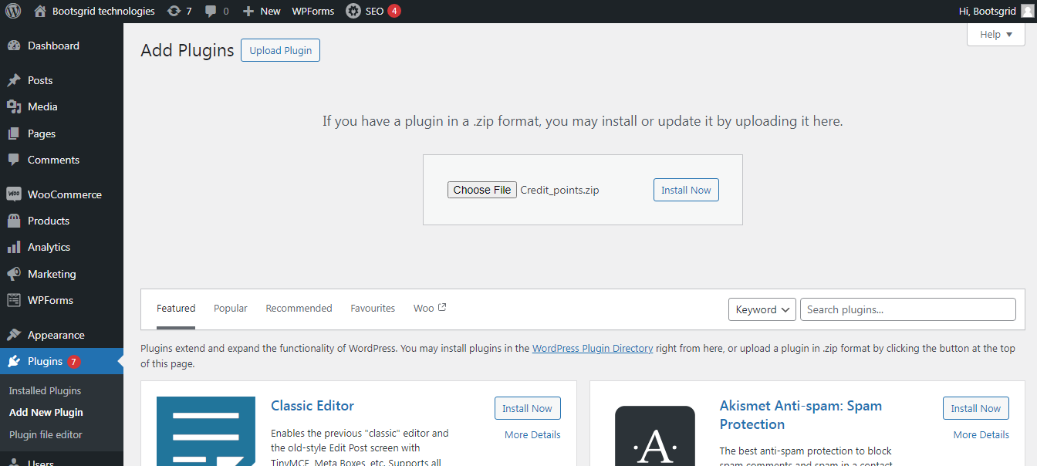Click the home icon beside Bootsgrid technologies
1037x466 pixels.
[40, 11]
